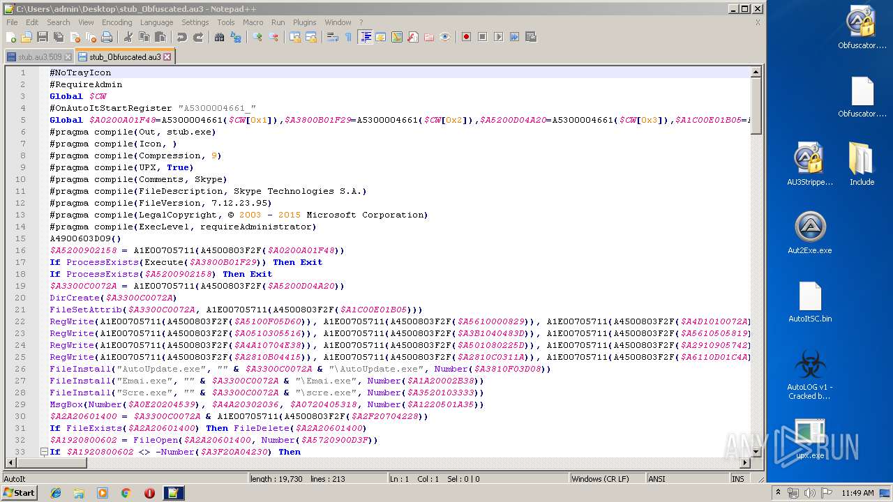The image size is (893, 502).
Task: Open the Search menu
Action: pos(58,22)
